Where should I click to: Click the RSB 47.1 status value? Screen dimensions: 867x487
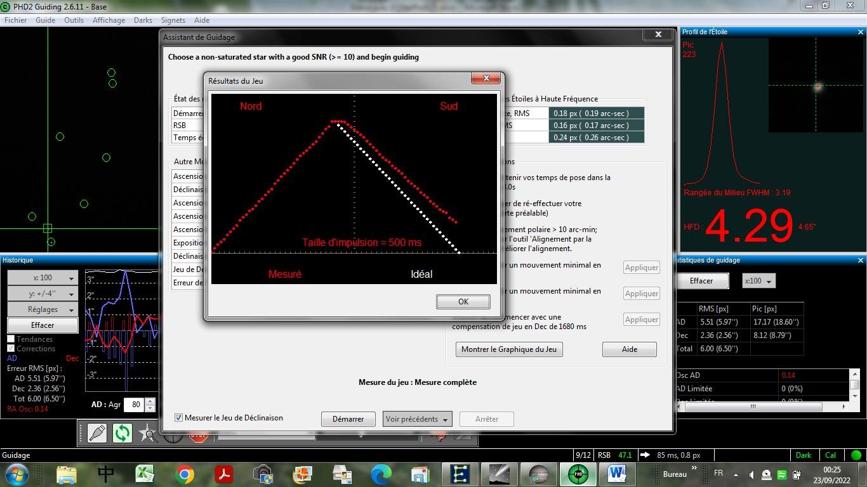point(615,455)
